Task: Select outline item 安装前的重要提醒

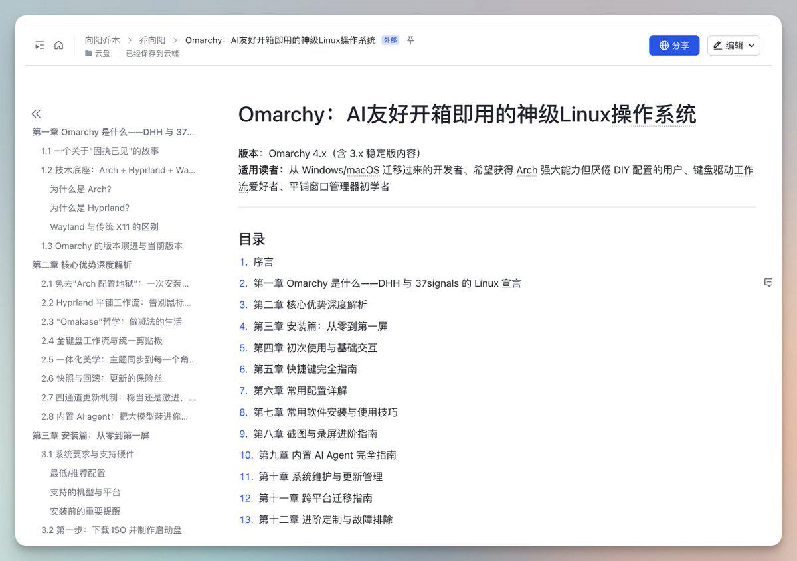Action: pos(85,511)
